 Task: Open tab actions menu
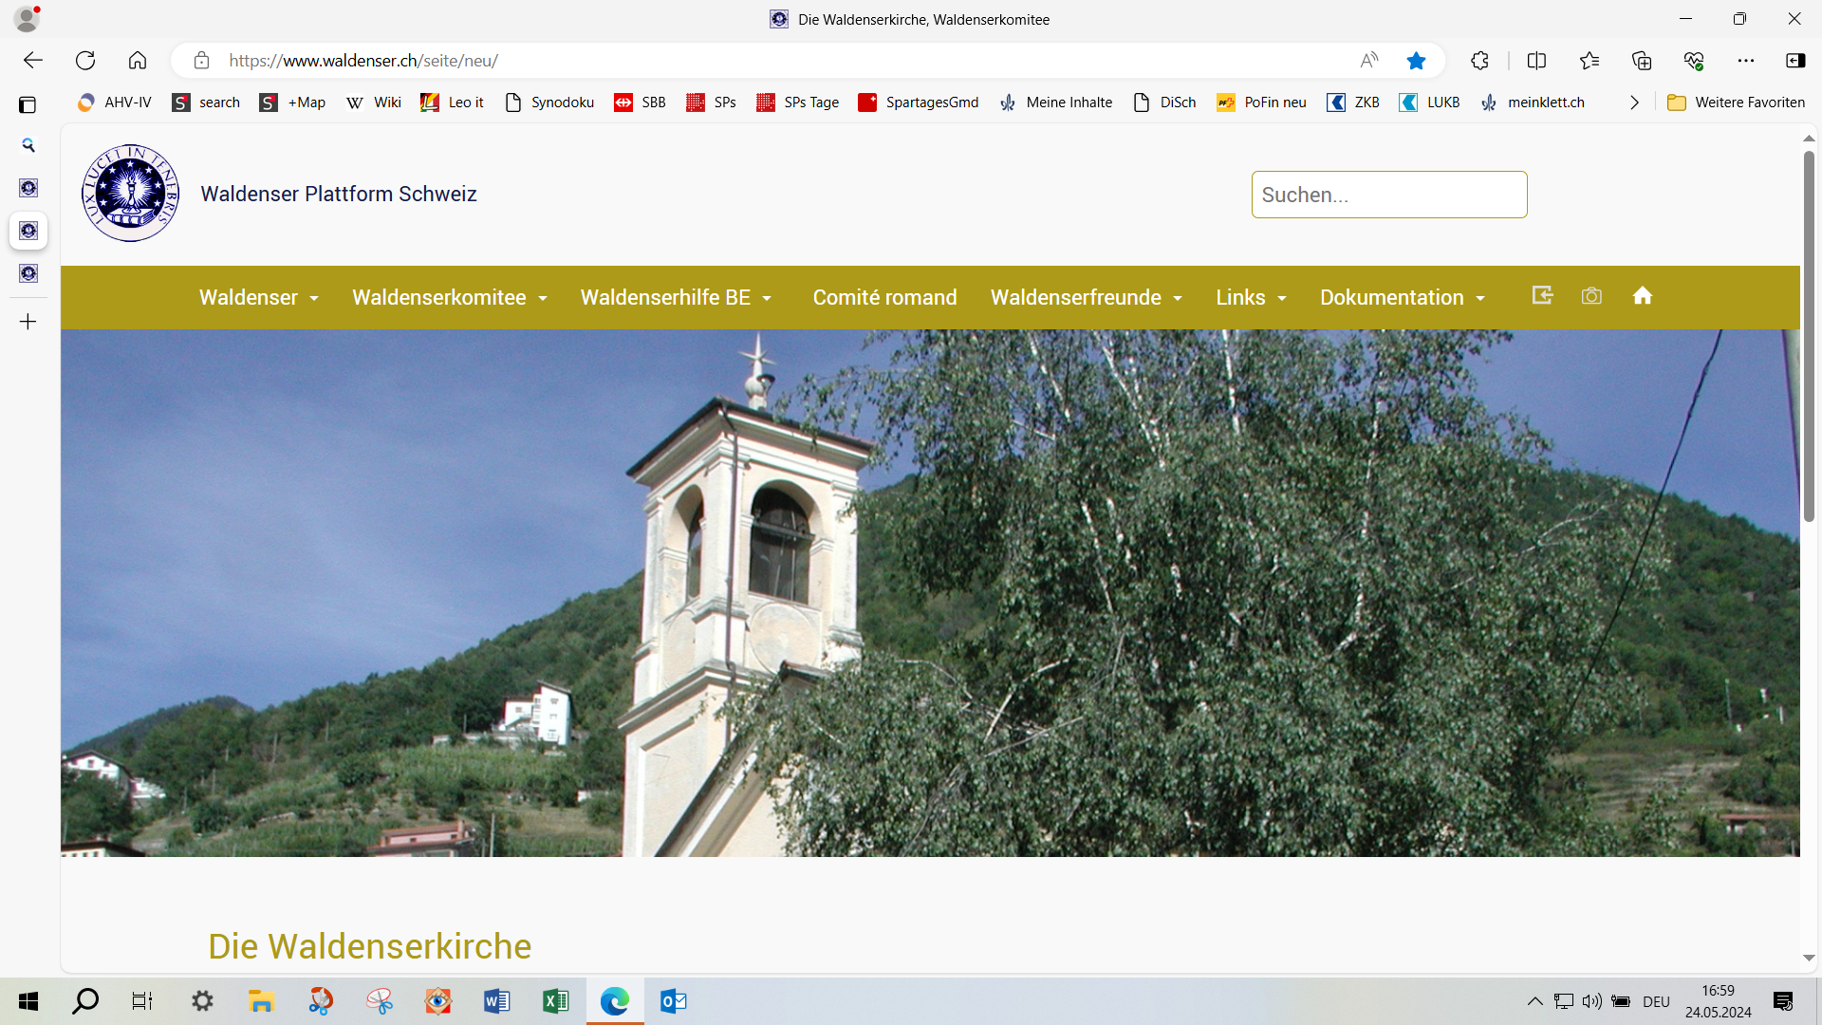pyautogui.click(x=28, y=104)
